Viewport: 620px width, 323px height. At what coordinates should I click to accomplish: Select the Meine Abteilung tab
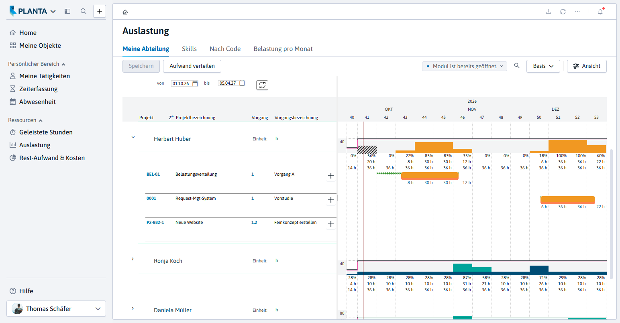coord(146,49)
